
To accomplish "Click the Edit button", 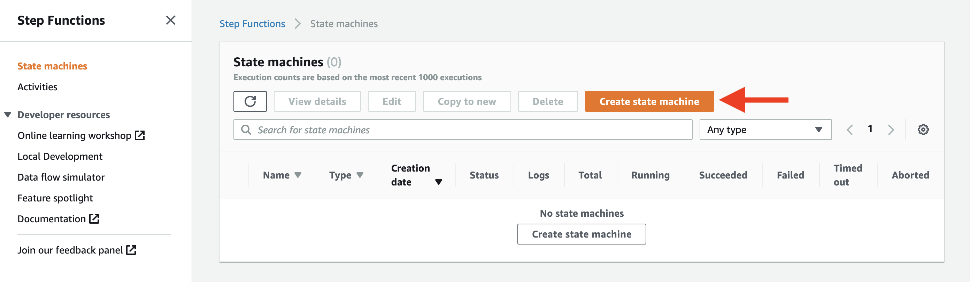I will coord(392,101).
